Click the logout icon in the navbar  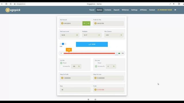tap(175, 10)
